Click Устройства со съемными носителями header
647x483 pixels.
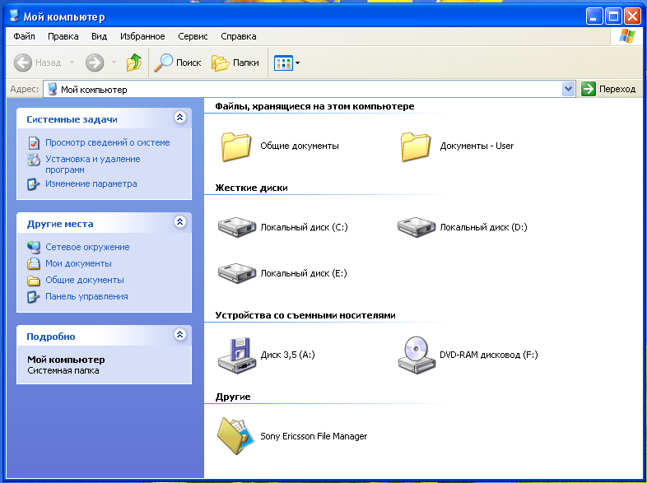(x=305, y=315)
